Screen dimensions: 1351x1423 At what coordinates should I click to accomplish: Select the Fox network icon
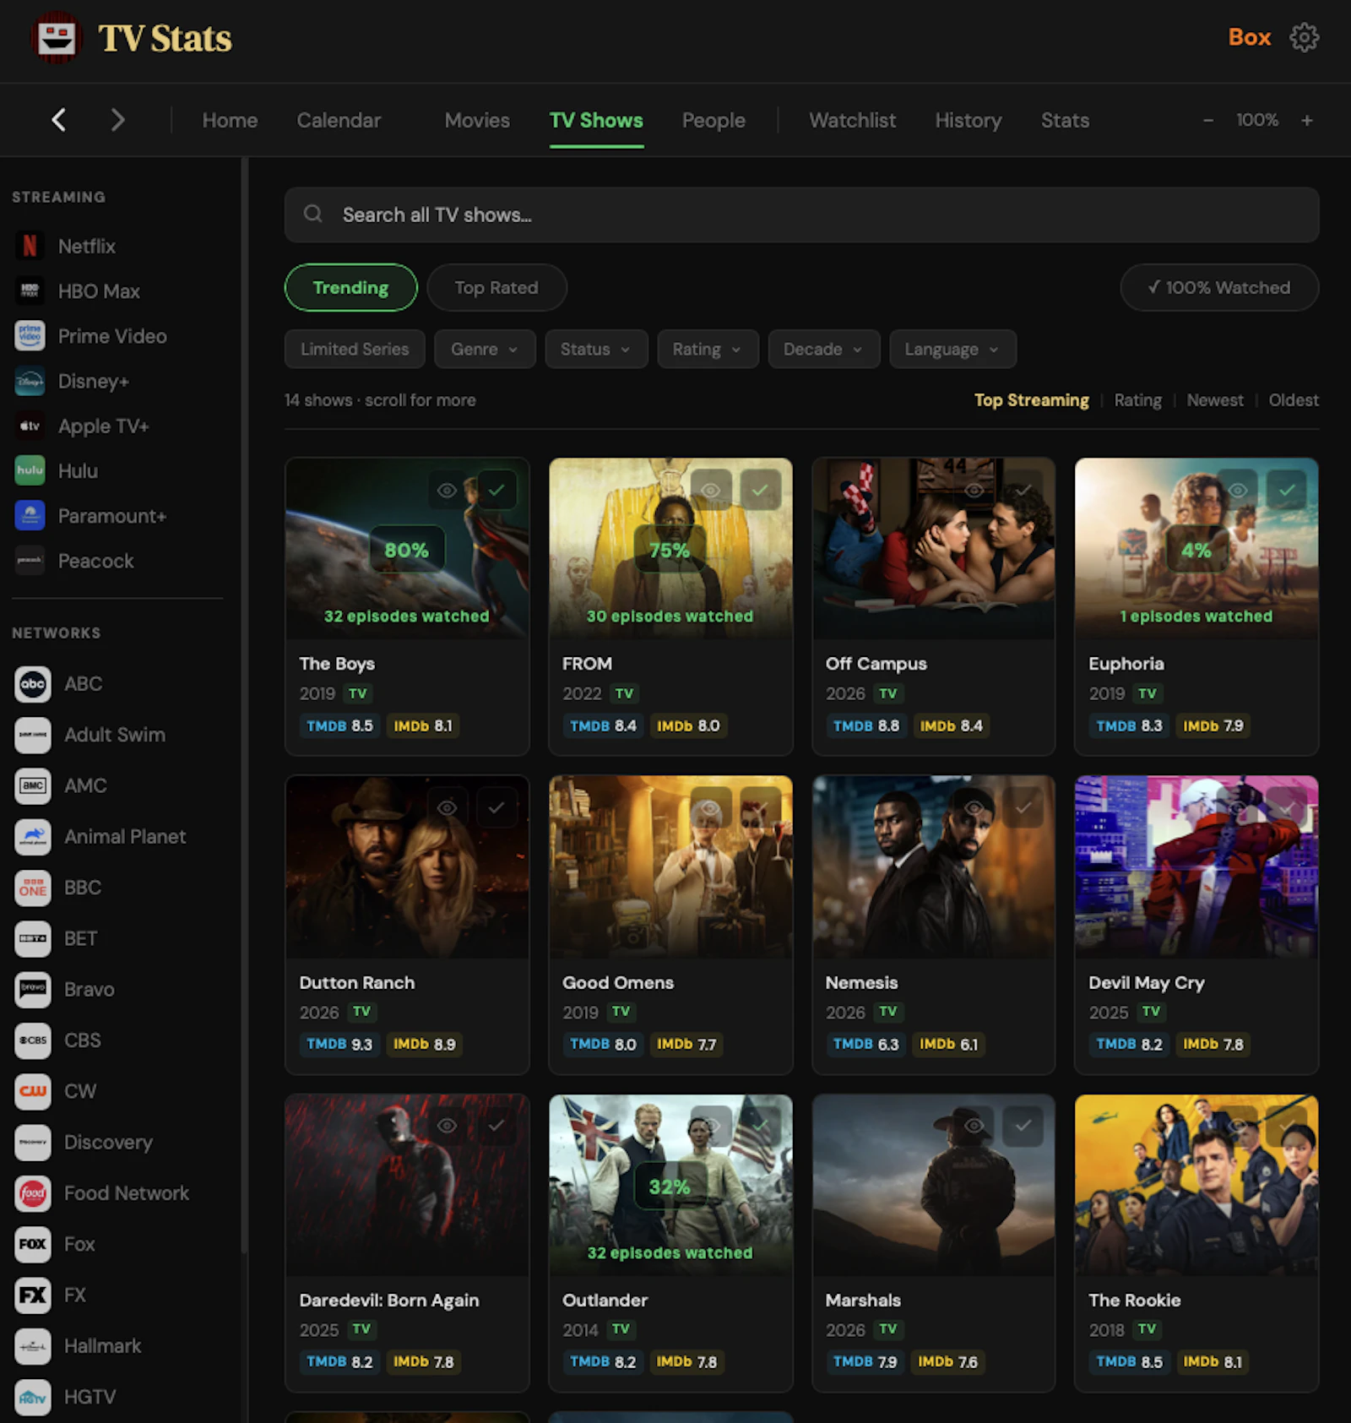coord(33,1244)
